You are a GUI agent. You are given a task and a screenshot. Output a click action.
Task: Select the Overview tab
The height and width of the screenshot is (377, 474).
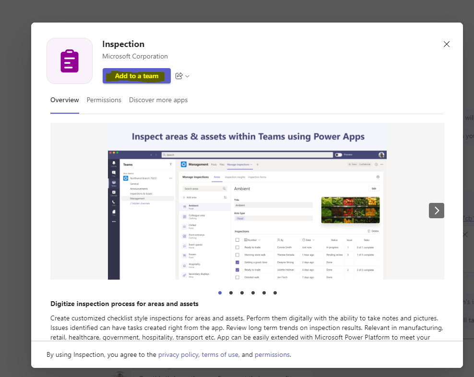(x=65, y=100)
